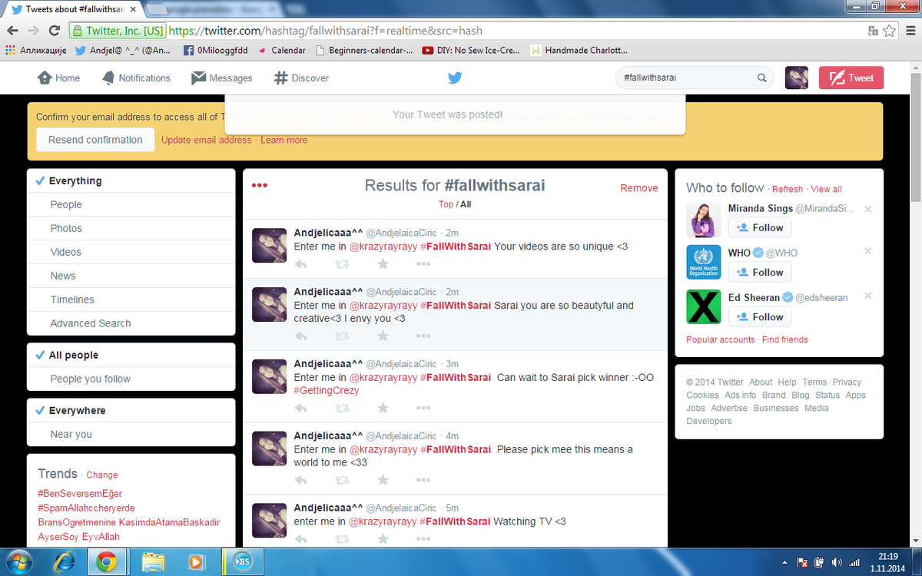Open the Learn more link
The image size is (922, 576).
click(284, 140)
